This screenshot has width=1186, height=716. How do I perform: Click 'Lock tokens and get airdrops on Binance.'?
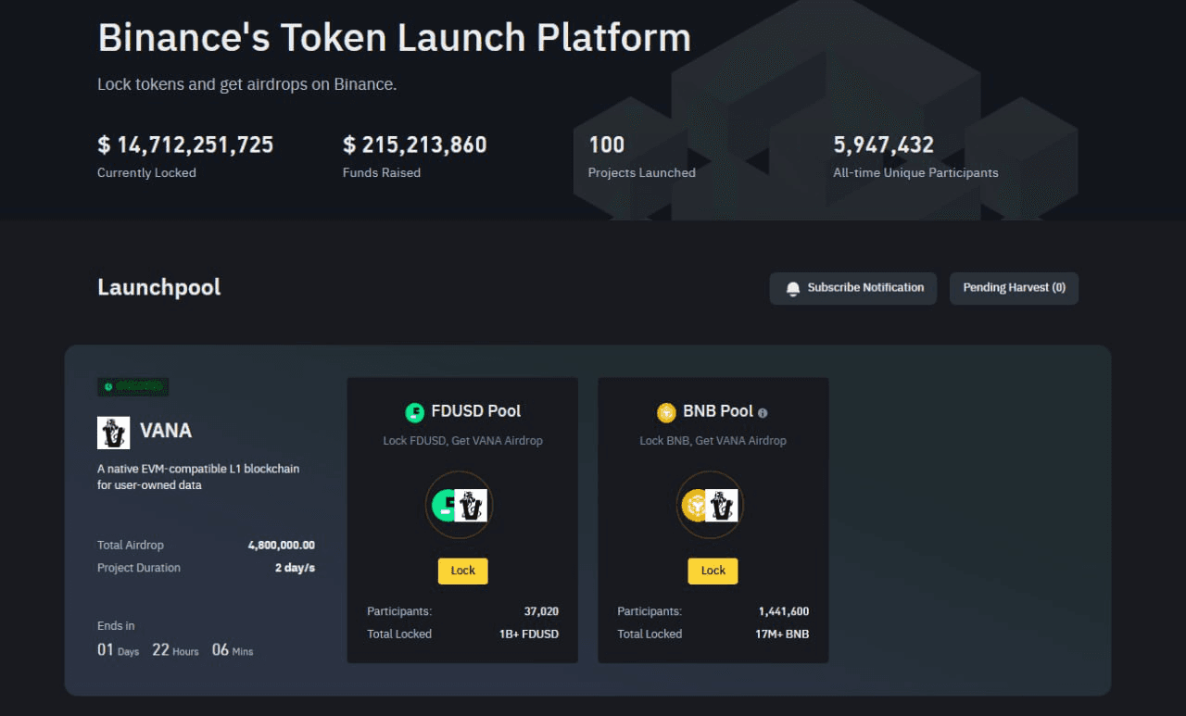[x=247, y=84]
